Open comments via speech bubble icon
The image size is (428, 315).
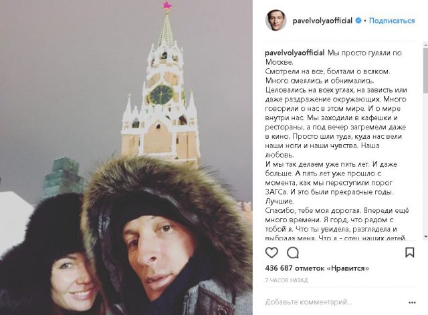[293, 252]
